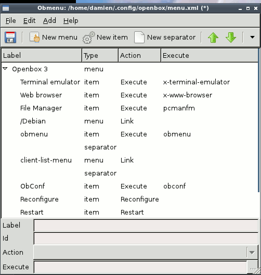Select the separator above client-list-menu
This screenshot has width=261, height=275.
[x=129, y=147]
